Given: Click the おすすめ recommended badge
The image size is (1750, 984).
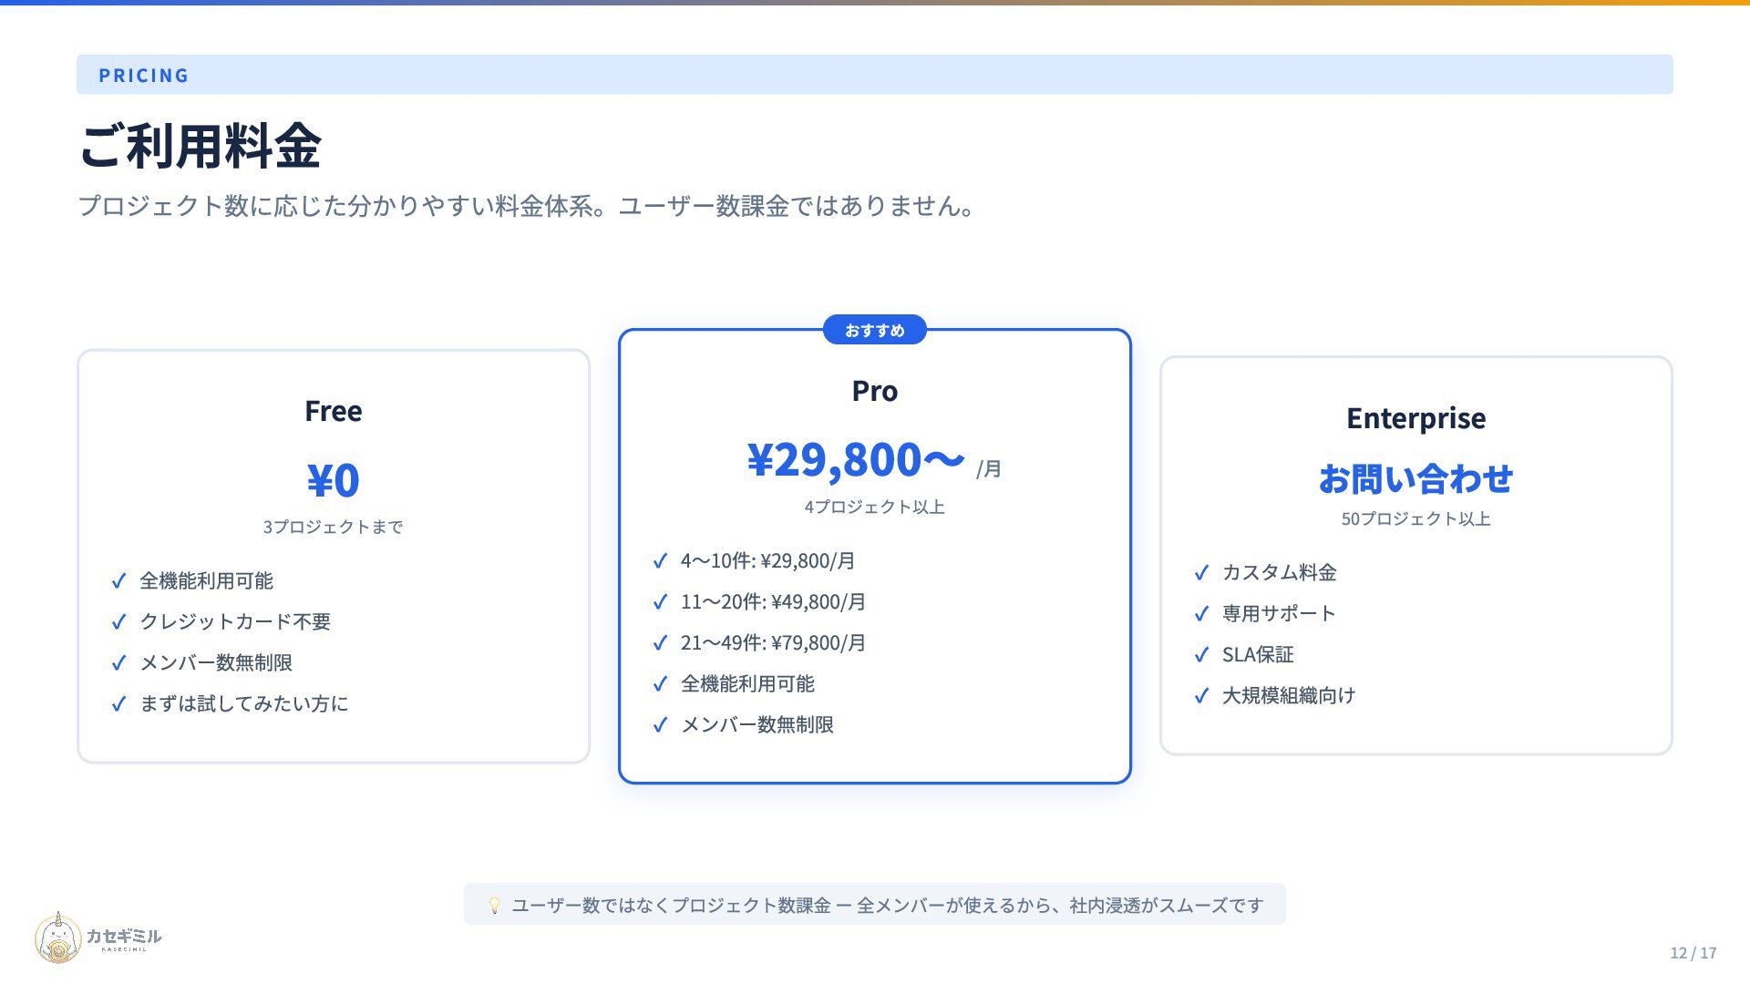Looking at the screenshot, I should (874, 330).
